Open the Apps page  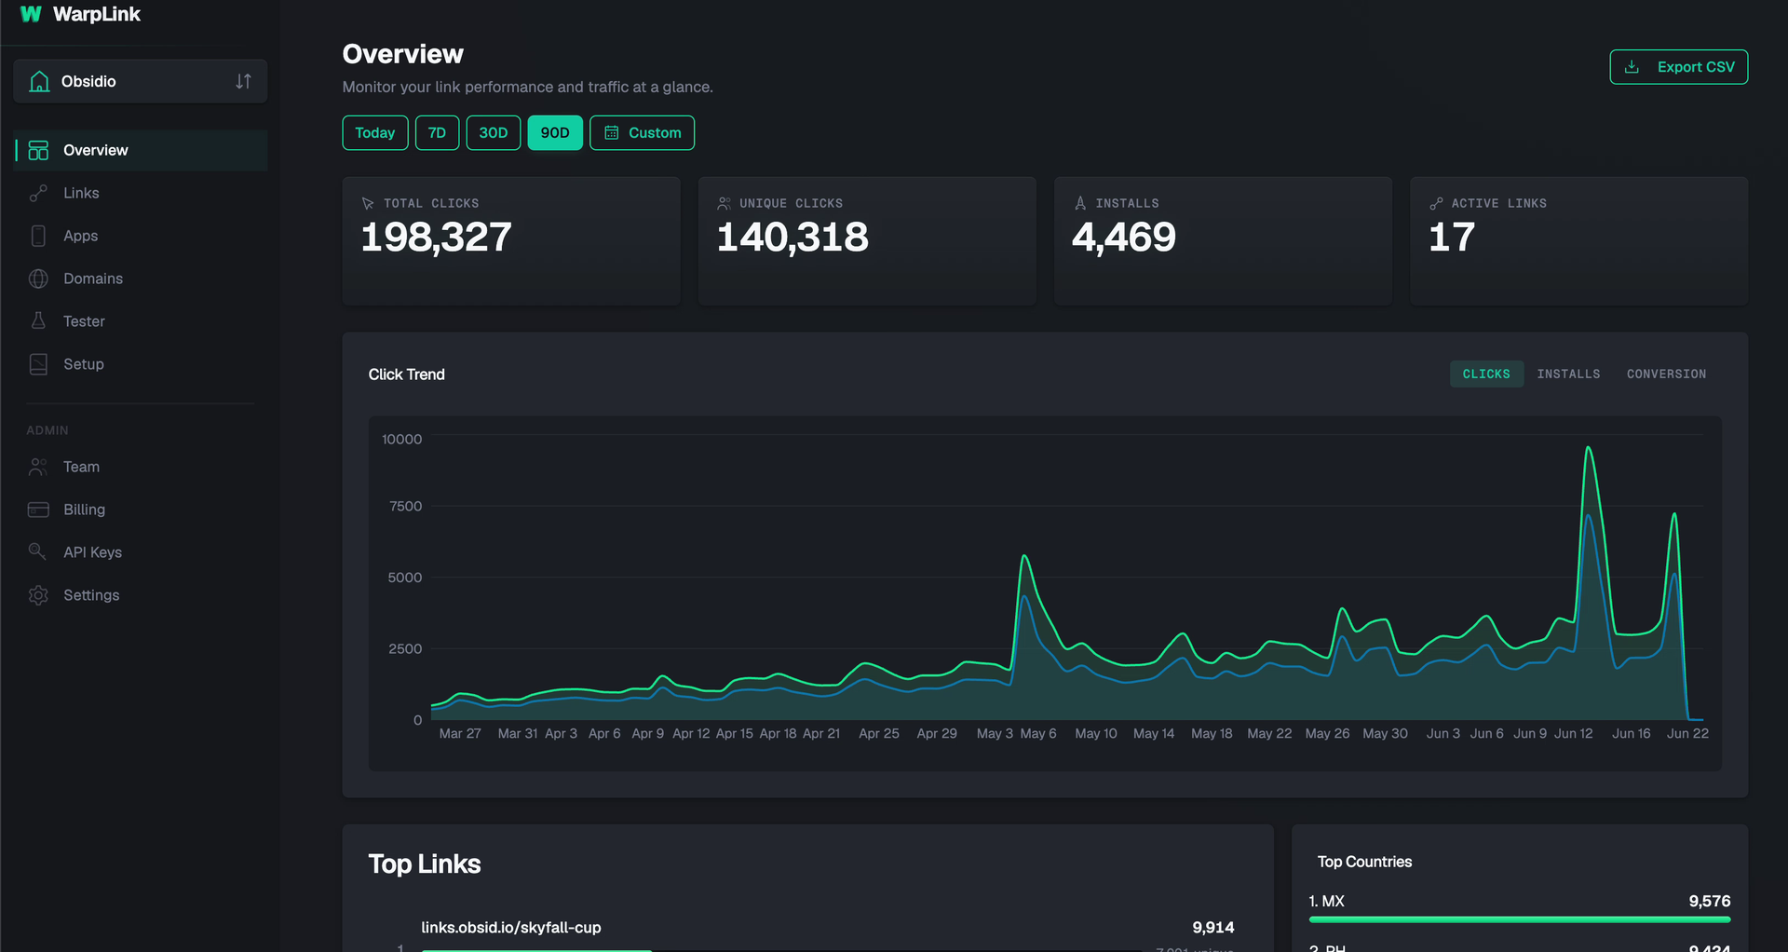click(x=142, y=236)
